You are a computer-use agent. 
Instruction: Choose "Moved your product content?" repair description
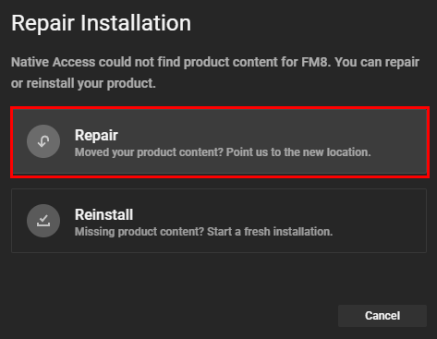click(149, 152)
